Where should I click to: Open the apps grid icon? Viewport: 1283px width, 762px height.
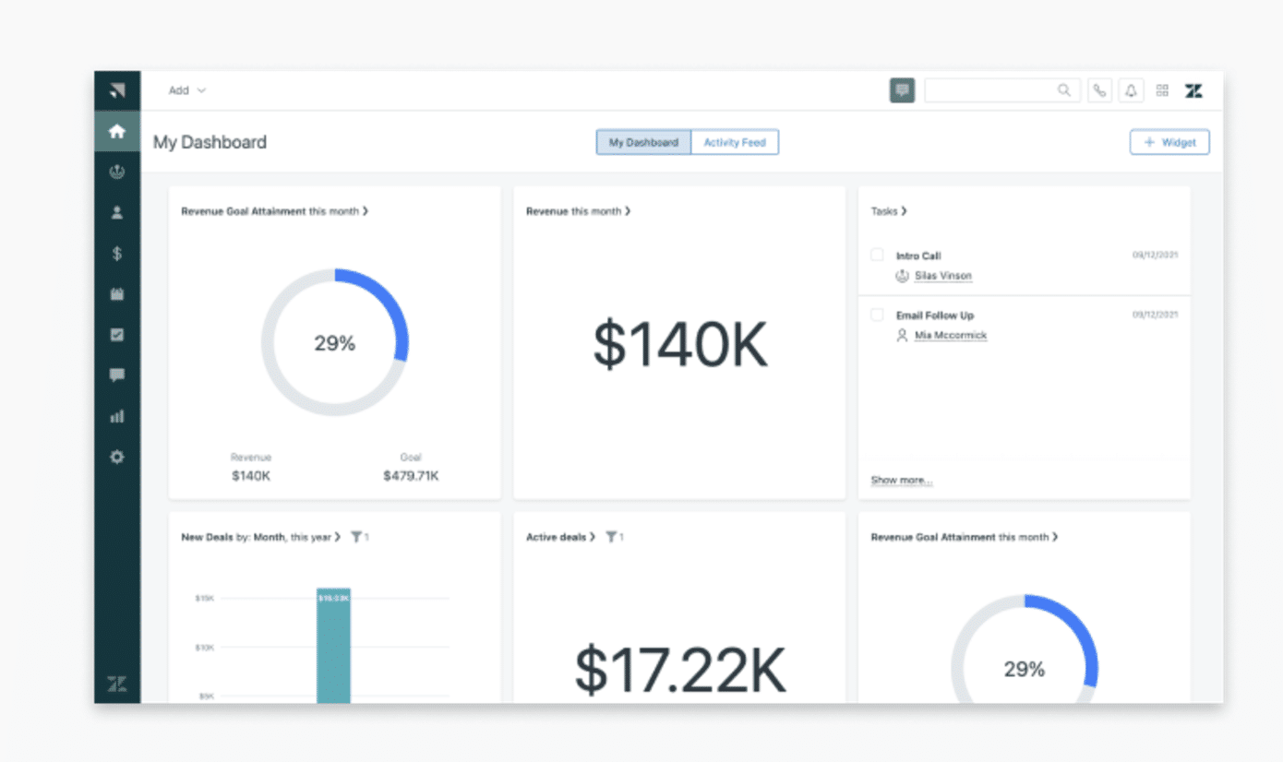click(x=1162, y=90)
